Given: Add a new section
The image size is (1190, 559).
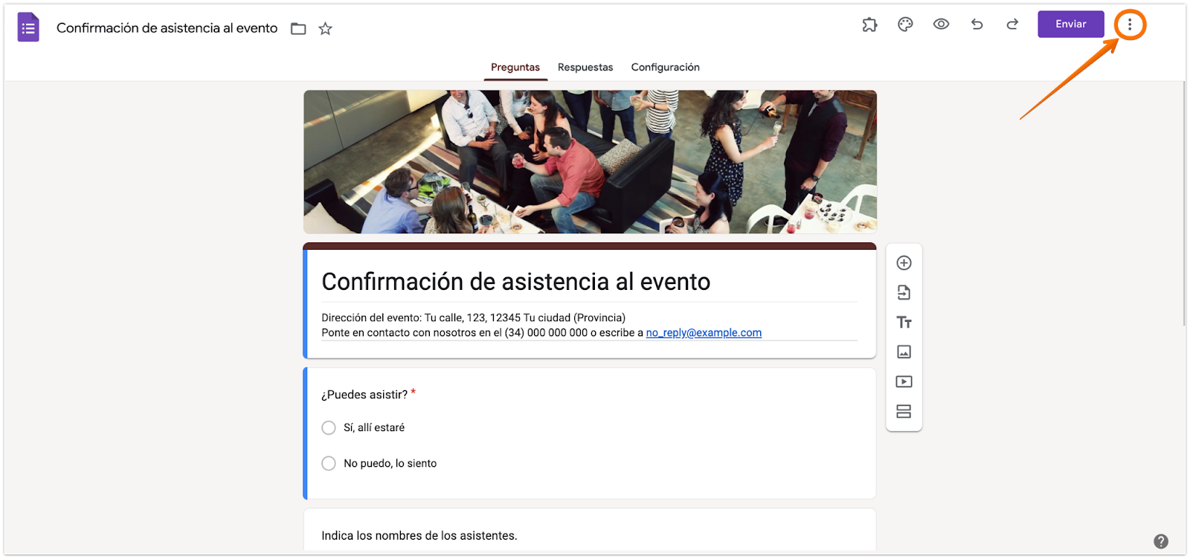Looking at the screenshot, I should (904, 412).
